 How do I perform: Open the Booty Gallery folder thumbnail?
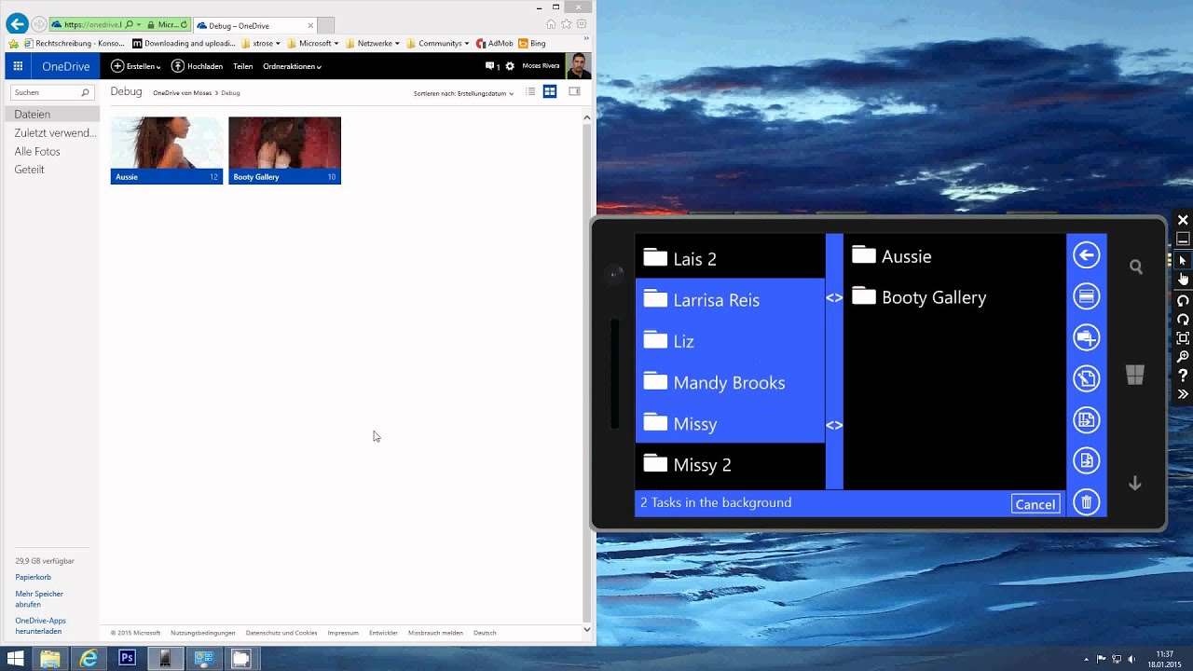(284, 150)
